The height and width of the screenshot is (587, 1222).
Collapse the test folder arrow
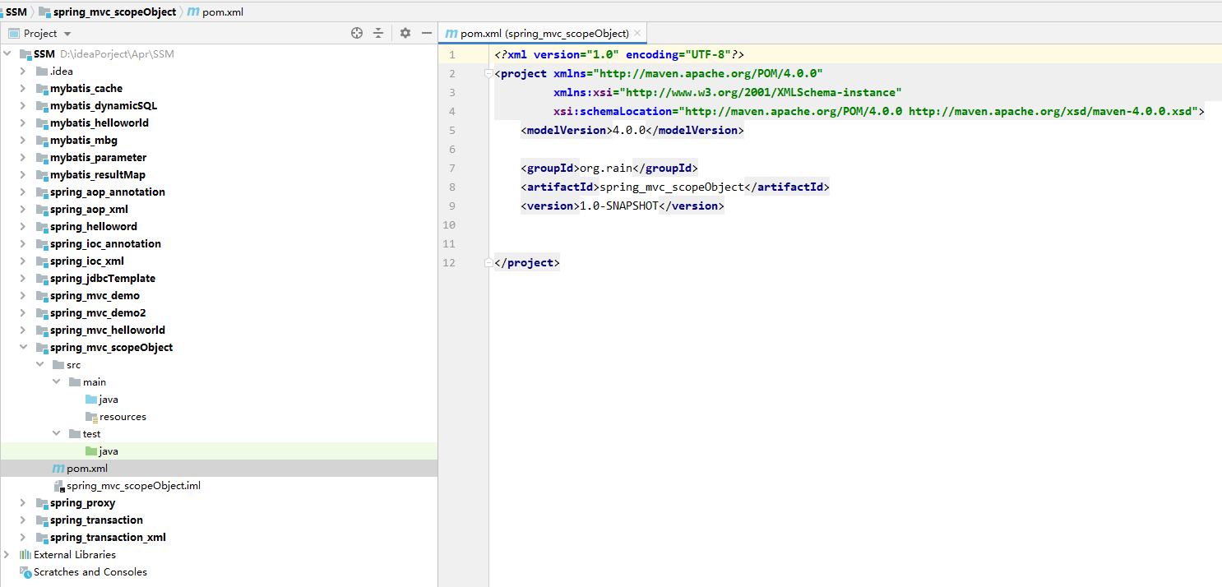tap(56, 434)
